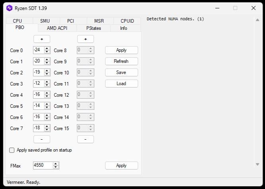Click the minus button below Core 15 column

tap(86, 139)
